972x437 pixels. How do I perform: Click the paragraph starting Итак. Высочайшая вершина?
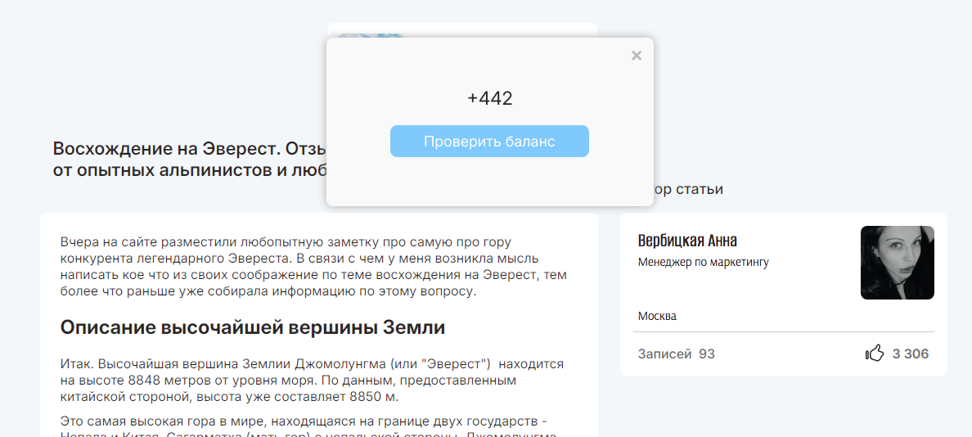312,380
